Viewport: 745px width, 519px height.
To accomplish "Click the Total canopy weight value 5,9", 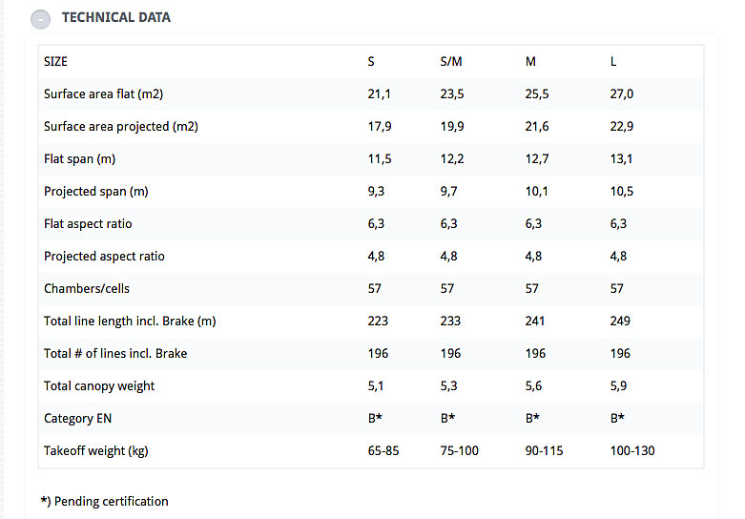I will (x=619, y=386).
